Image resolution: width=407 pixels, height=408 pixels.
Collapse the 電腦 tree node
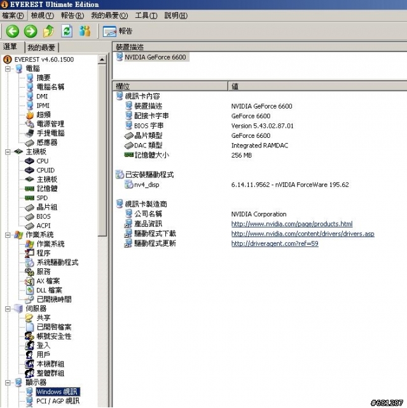click(8, 69)
